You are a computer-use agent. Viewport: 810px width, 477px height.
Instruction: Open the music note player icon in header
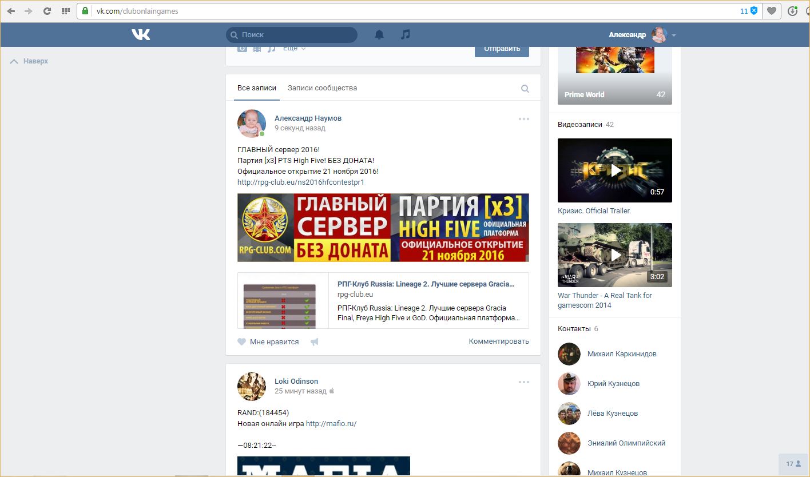tap(405, 35)
